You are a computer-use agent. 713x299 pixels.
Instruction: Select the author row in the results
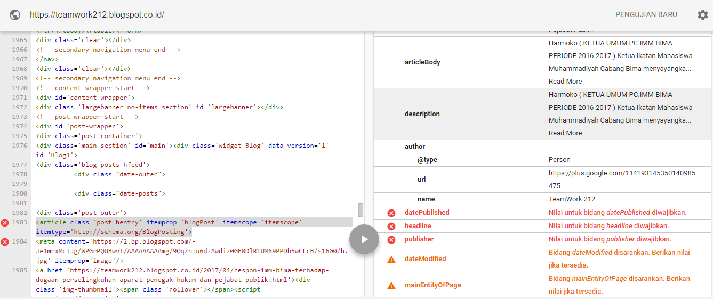pyautogui.click(x=415, y=147)
